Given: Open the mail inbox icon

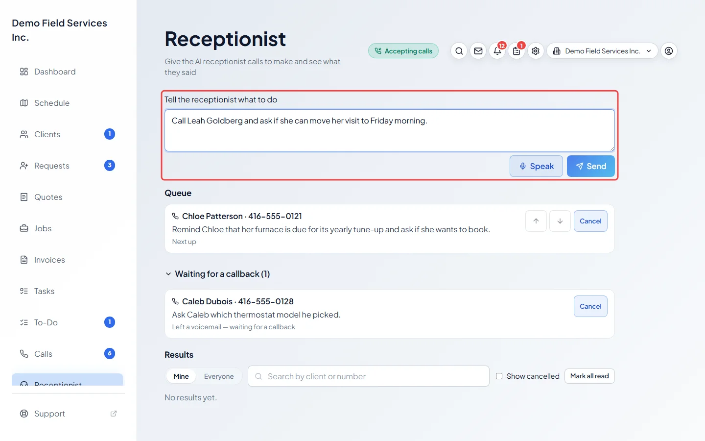Looking at the screenshot, I should click(478, 51).
